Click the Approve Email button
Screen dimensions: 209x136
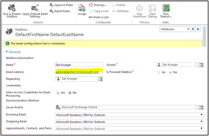(61, 5)
